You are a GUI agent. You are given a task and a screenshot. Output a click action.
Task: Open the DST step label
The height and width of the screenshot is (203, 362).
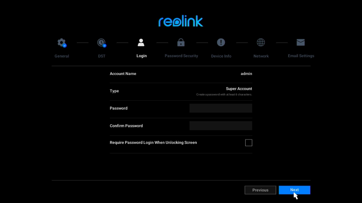tap(102, 56)
